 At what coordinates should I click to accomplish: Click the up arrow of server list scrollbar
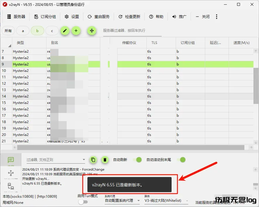(256, 51)
